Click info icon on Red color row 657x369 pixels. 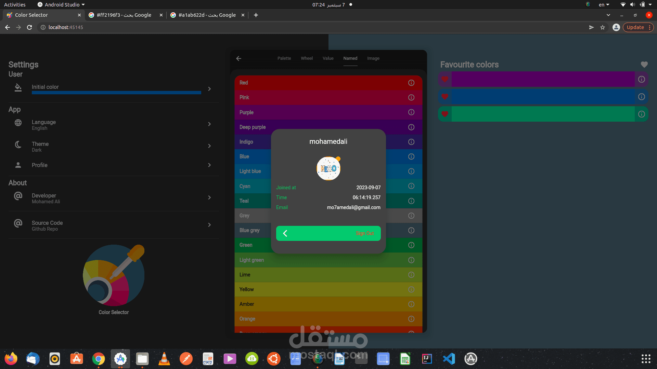pyautogui.click(x=411, y=83)
